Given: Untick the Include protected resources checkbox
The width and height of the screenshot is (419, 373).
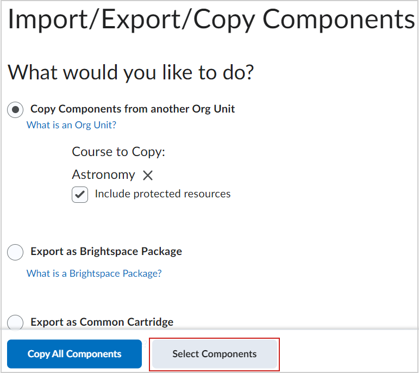Looking at the screenshot, I should click(80, 195).
